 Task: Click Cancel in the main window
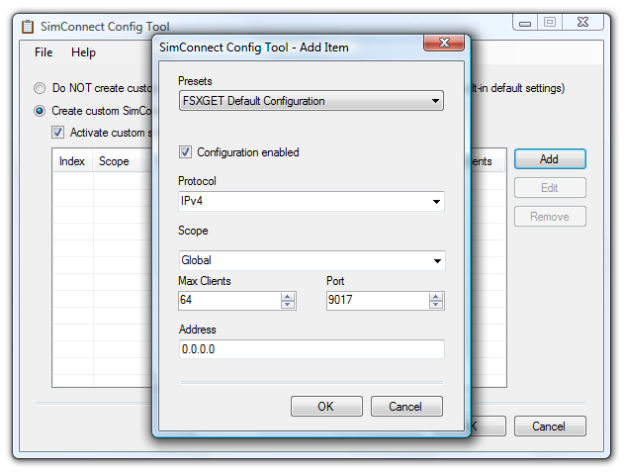coord(550,427)
